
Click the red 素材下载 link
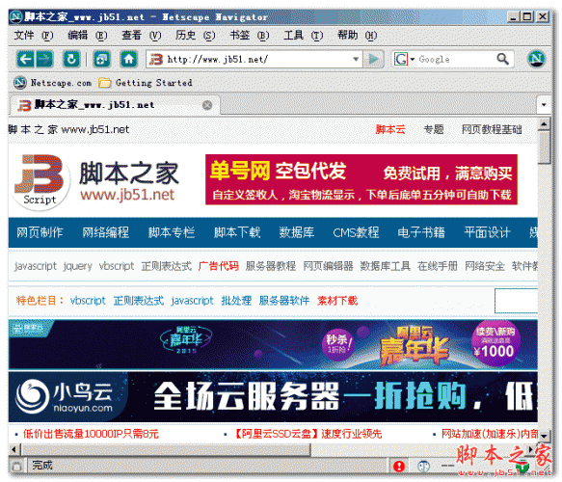pos(337,301)
